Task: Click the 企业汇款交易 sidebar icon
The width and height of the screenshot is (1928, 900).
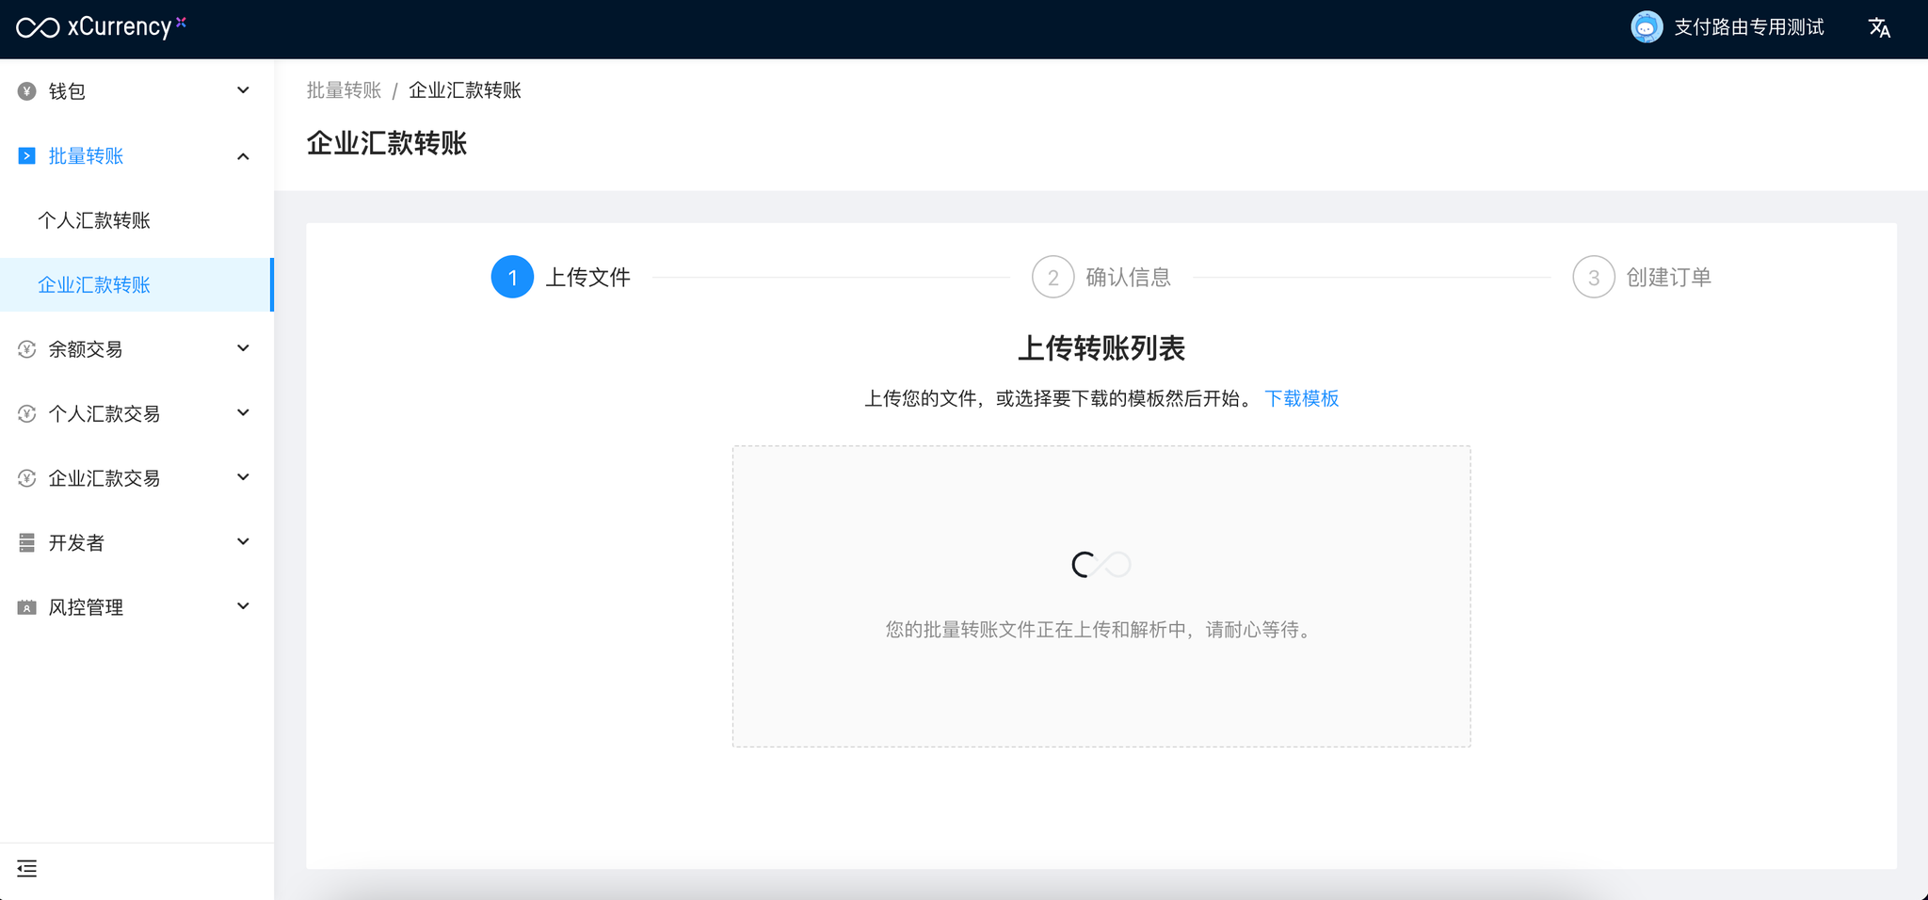Action: pos(26,478)
